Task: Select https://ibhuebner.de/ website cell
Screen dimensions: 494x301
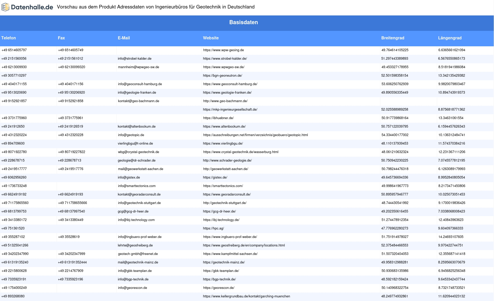Action: click(218, 118)
